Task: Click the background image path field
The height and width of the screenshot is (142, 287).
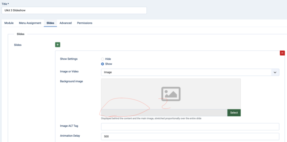Action: (x=164, y=113)
